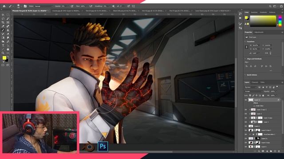Switch to the Paths tab
This screenshot has height=159, width=284.
click(262, 82)
